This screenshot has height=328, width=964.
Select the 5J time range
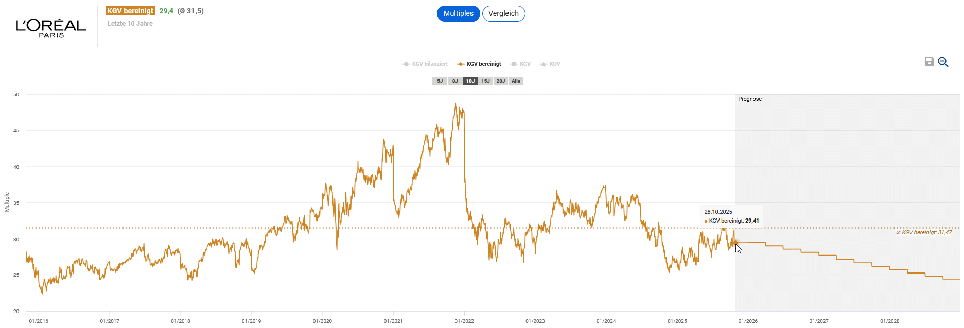(x=440, y=81)
